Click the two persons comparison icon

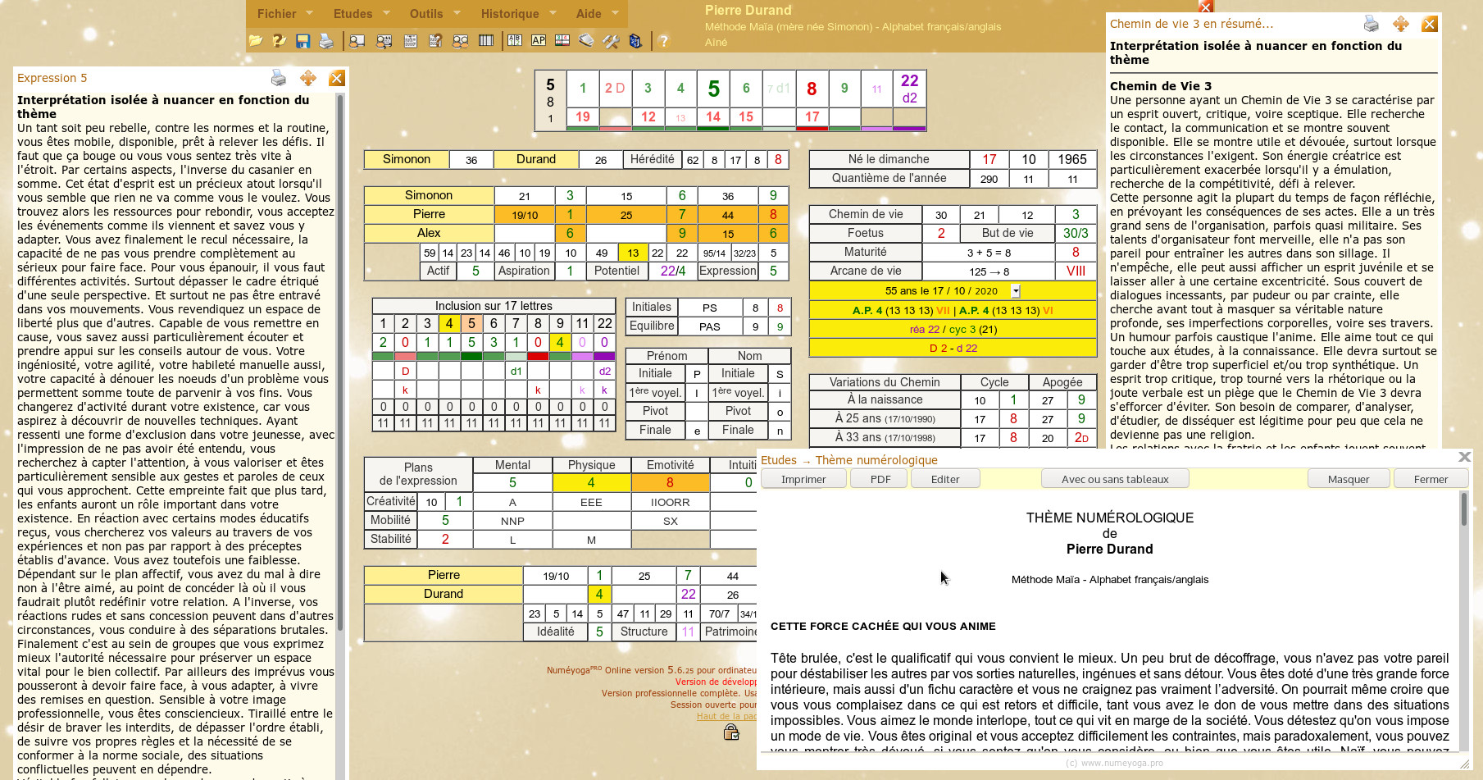pos(461,40)
